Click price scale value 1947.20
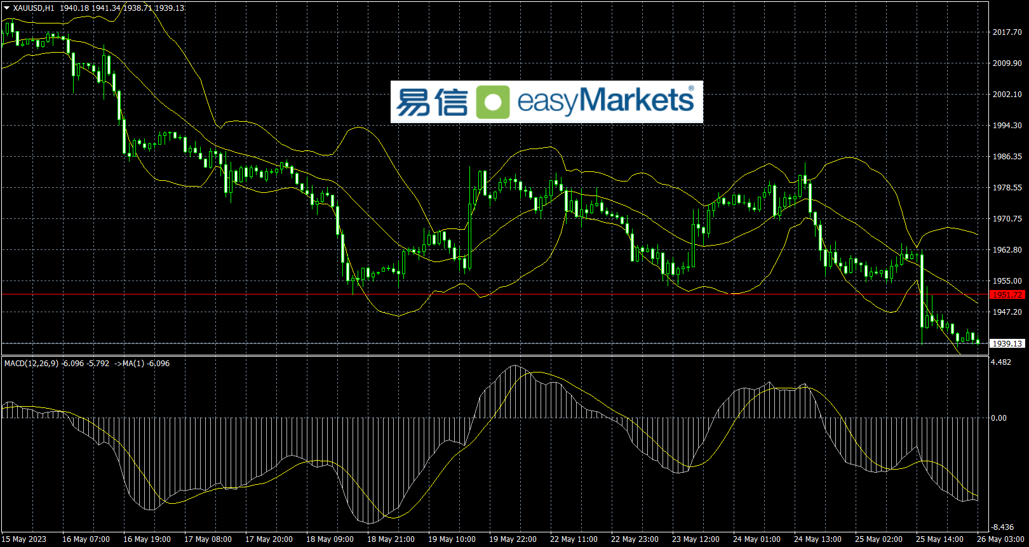 pos(1007,312)
